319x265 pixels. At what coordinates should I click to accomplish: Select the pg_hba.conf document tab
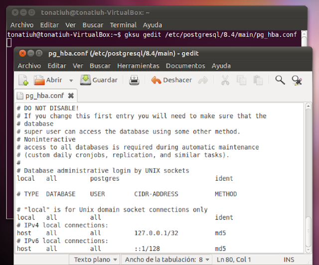45,95
